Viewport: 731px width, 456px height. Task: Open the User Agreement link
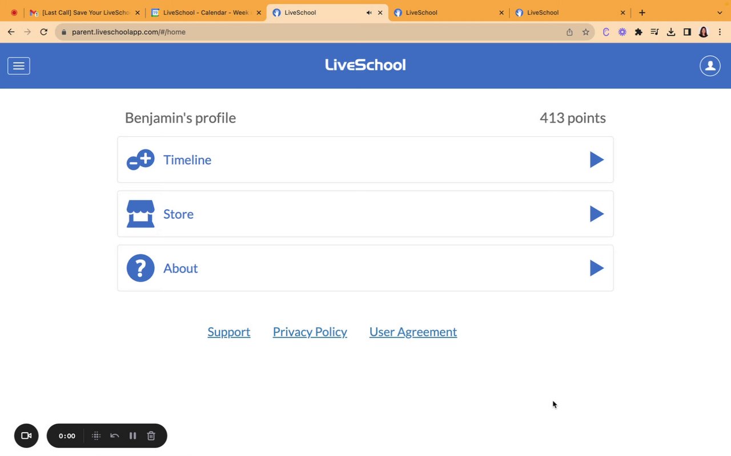click(413, 332)
